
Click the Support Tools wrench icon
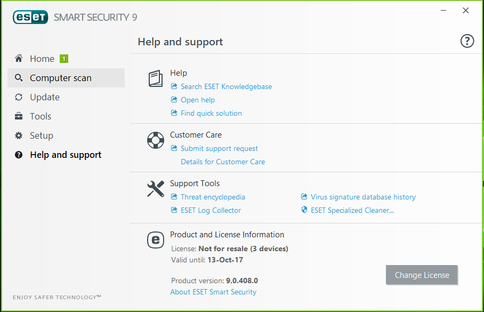[156, 189]
